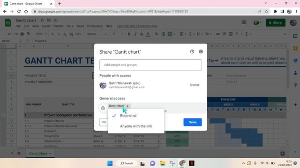The image size is (300, 168).
Task: Open the text rotation dropdown
Action: click(x=209, y=34)
